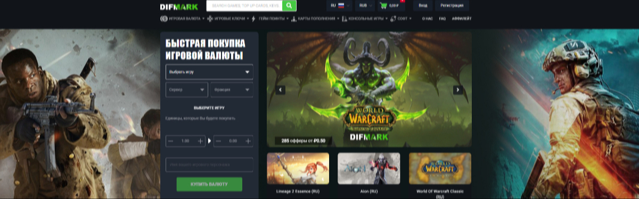Click the music-note icon beside Софт
The height and width of the screenshot is (199, 639).
click(x=393, y=19)
